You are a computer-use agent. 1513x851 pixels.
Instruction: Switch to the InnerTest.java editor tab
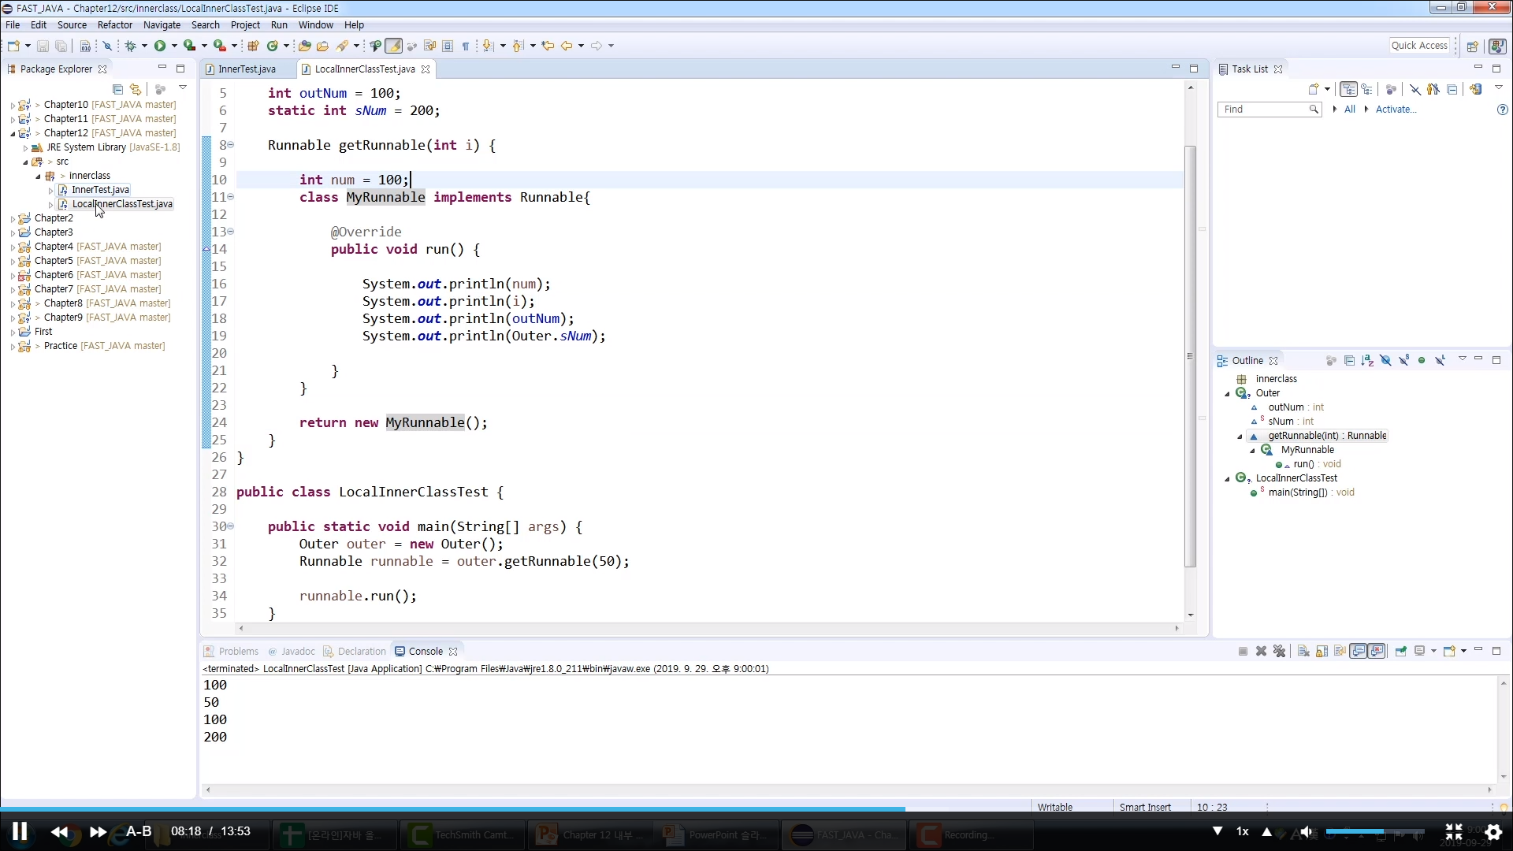tap(247, 69)
